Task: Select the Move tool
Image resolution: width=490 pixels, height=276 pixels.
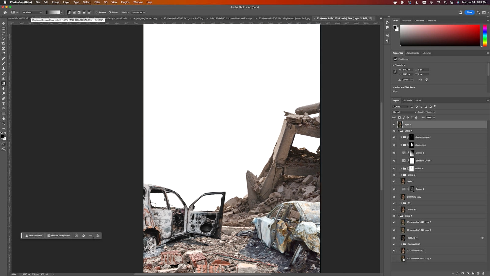Action: pyautogui.click(x=4, y=24)
